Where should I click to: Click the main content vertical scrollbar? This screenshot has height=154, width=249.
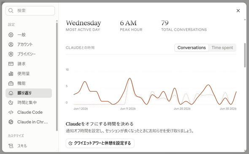tap(245, 55)
